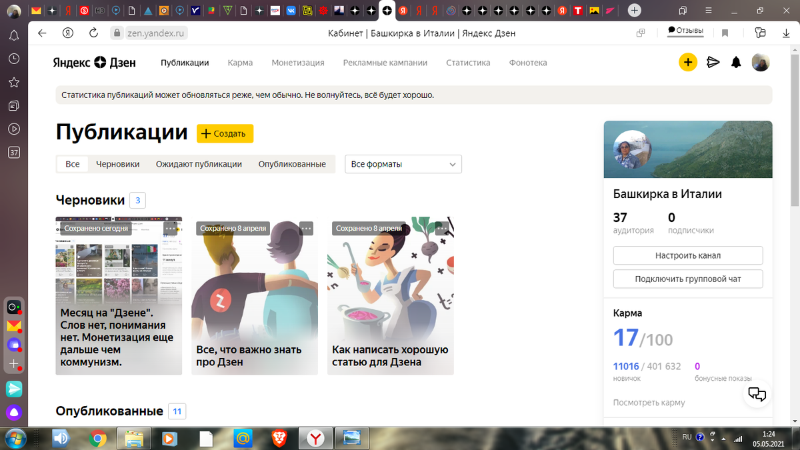
Task: Open the user avatar in the Zen header
Action: pos(761,63)
